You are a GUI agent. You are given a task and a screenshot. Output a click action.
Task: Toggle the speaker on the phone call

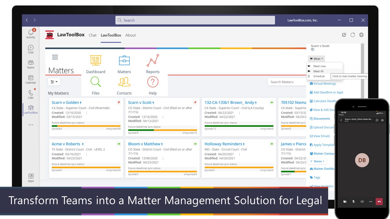click(x=362, y=201)
